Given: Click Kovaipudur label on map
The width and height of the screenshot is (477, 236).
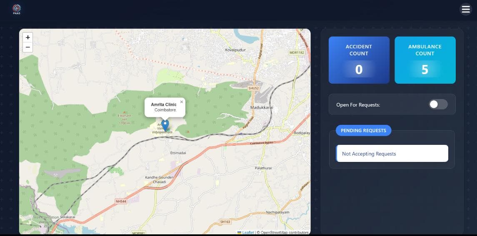Looking at the screenshot, I should (x=235, y=50).
